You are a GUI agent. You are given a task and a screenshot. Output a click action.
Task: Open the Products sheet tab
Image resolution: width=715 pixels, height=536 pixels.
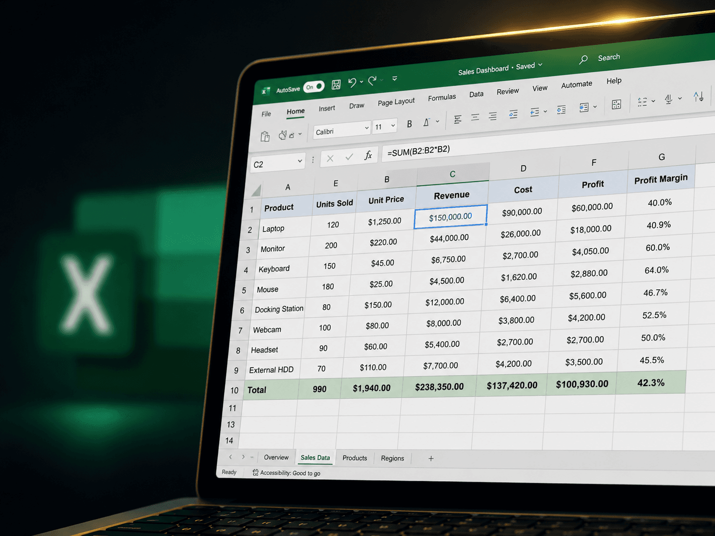point(355,458)
